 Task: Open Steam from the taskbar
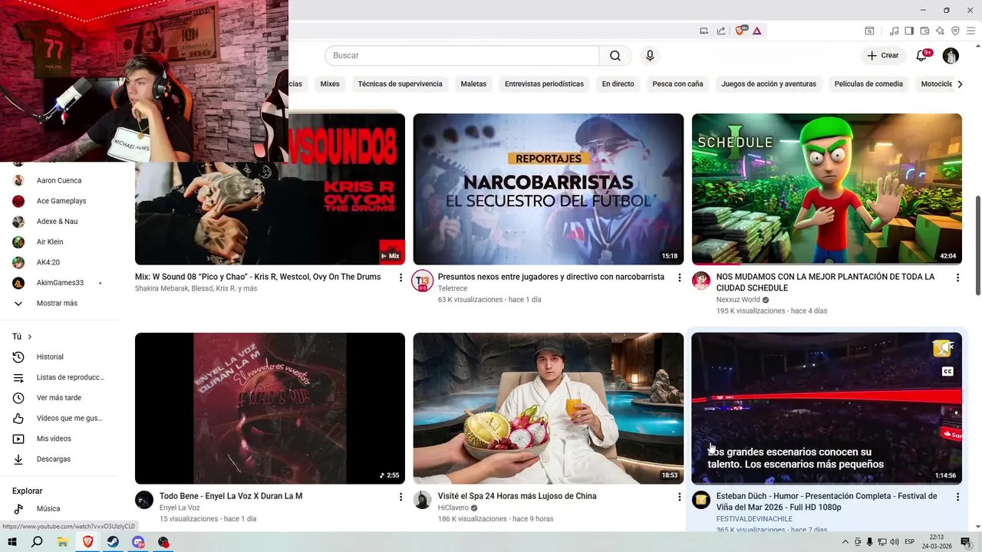[113, 542]
